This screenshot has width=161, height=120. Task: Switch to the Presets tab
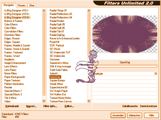[22, 5]
